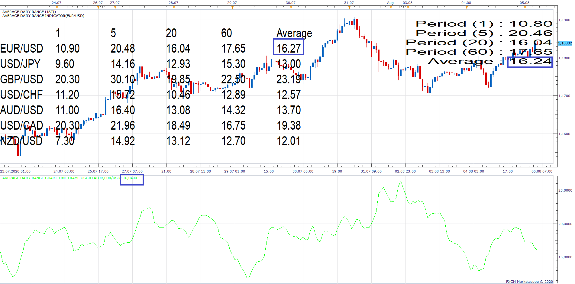Click the EUR/USD 5-period value 20.48

pos(123,48)
